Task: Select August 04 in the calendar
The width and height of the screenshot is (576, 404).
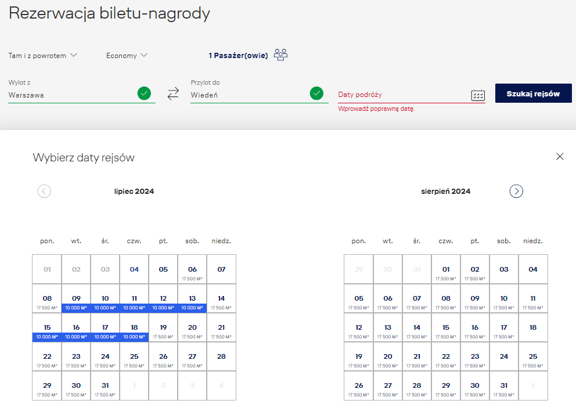Action: [x=532, y=269]
